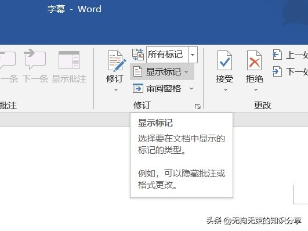Click the 所有标记 dropdown arrow

193,55
